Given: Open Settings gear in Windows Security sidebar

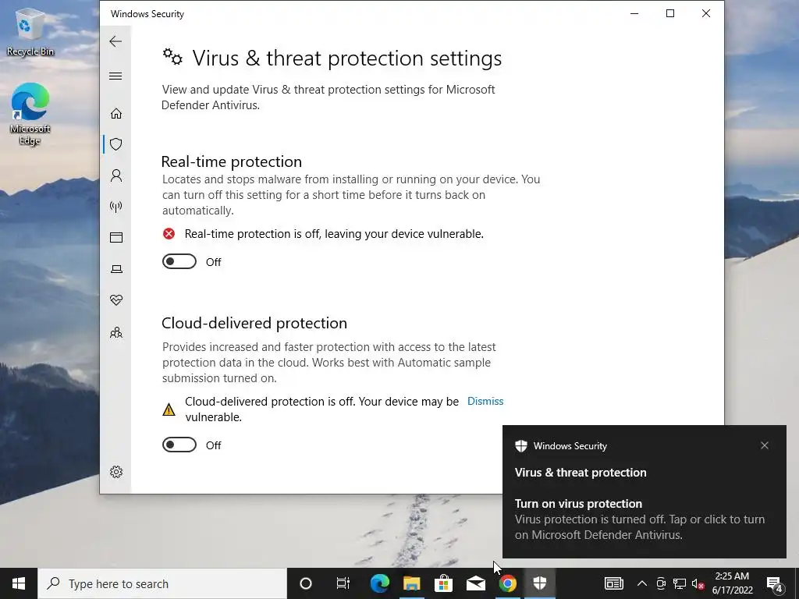Looking at the screenshot, I should (x=116, y=472).
